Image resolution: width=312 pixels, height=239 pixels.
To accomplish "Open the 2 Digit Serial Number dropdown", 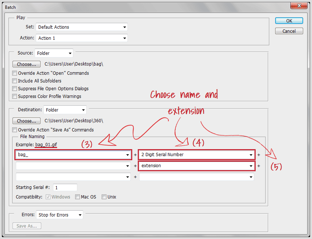I will (197, 155).
